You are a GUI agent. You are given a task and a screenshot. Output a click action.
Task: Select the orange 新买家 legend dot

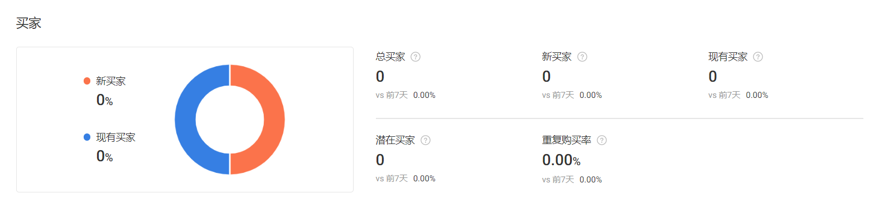coord(87,81)
